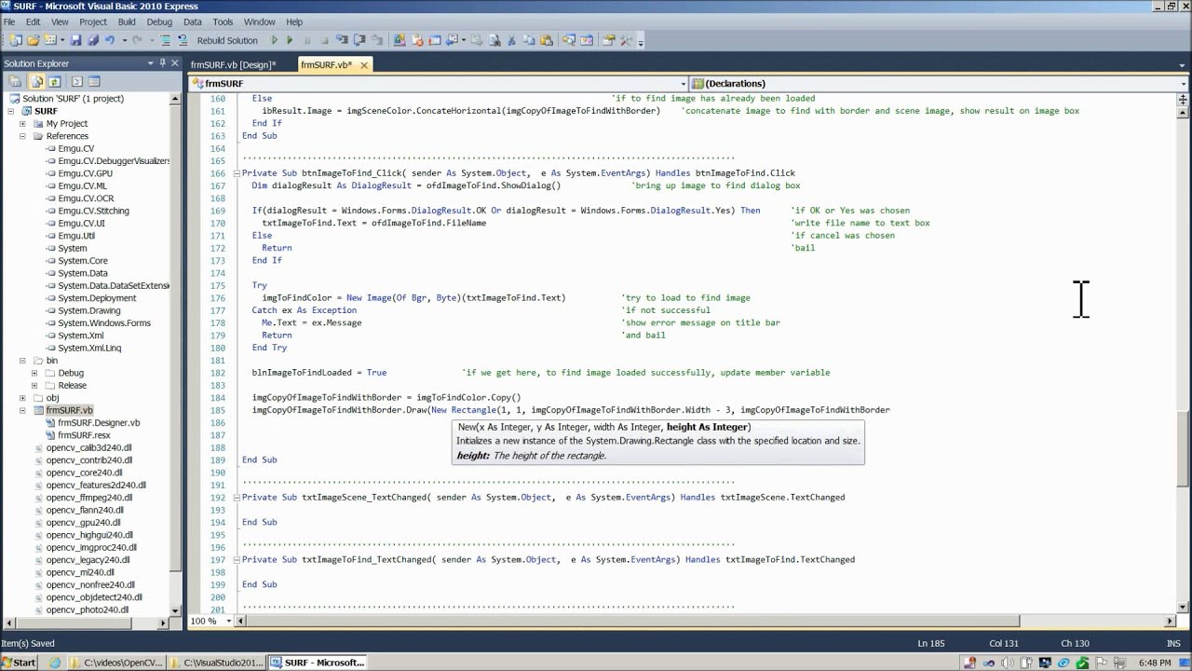Screen dimensions: 1192x671
Task: Click the editor vertical scrollbar thumb
Action: point(1183,447)
